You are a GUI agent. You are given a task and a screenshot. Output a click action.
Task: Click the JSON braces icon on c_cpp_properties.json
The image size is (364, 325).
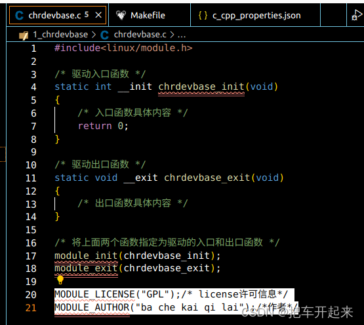click(203, 15)
